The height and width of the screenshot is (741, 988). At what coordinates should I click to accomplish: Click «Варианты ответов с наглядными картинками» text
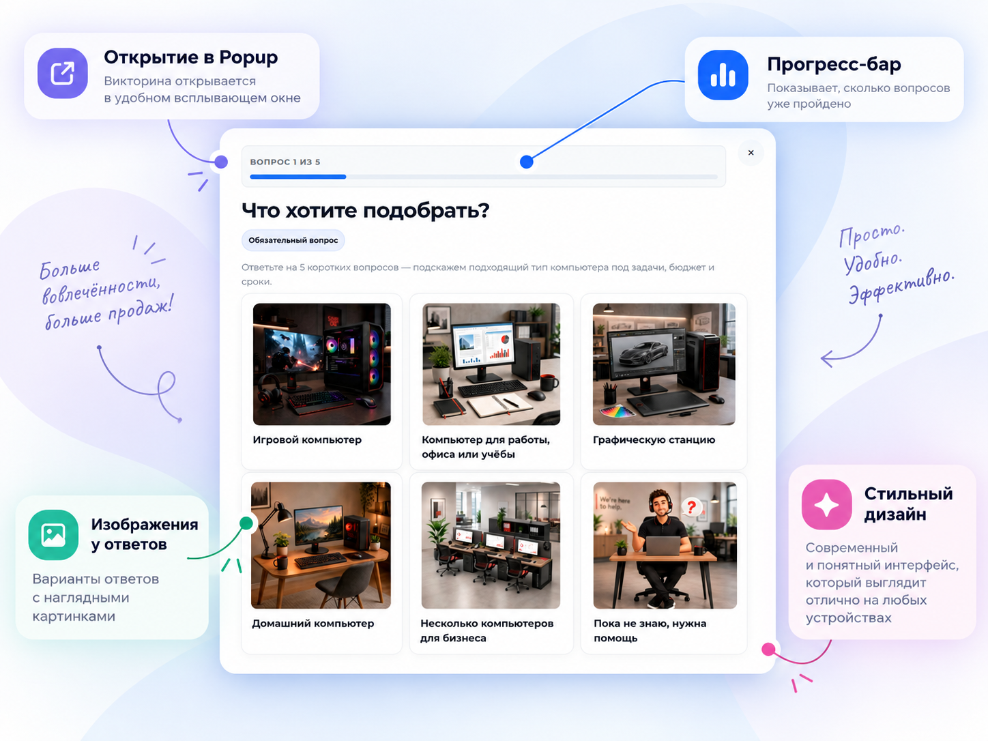click(x=96, y=598)
